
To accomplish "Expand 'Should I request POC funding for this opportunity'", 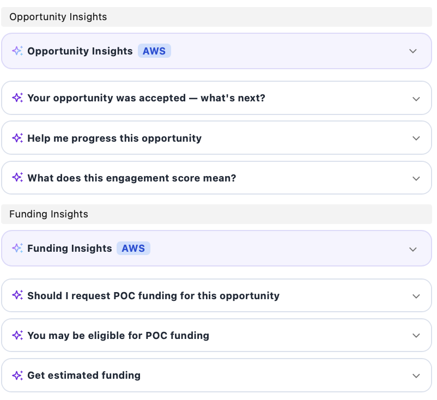I will point(416,296).
